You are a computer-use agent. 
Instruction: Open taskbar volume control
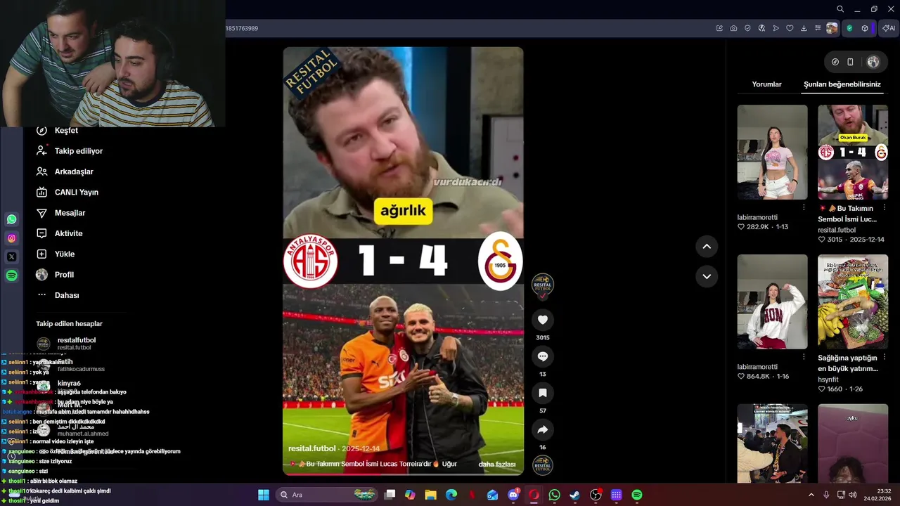[x=853, y=495]
